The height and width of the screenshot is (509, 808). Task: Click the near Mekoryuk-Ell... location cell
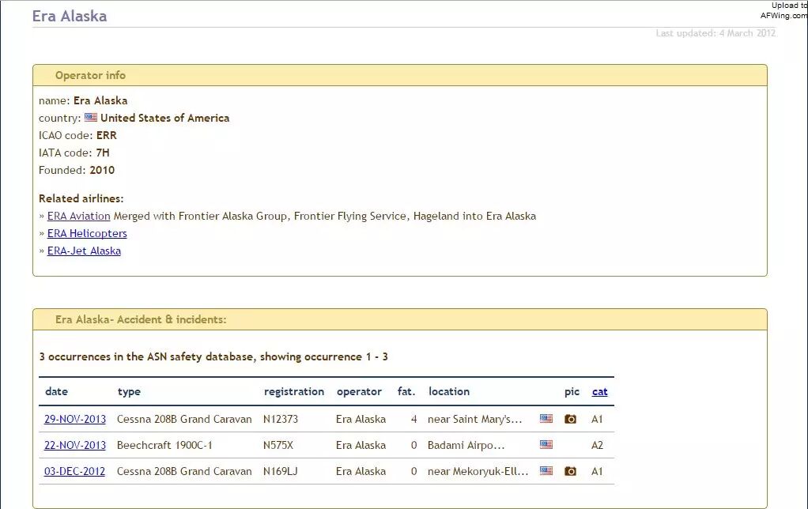point(478,471)
